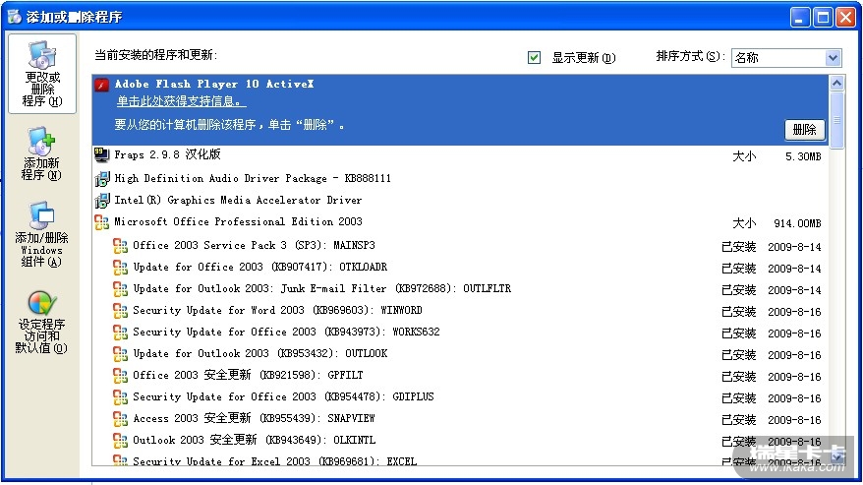Open Set Program Access and Defaults (设定程序访问和默认值)

tap(41, 322)
